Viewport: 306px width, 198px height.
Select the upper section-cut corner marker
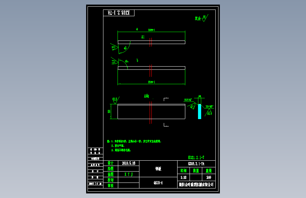point(166,99)
